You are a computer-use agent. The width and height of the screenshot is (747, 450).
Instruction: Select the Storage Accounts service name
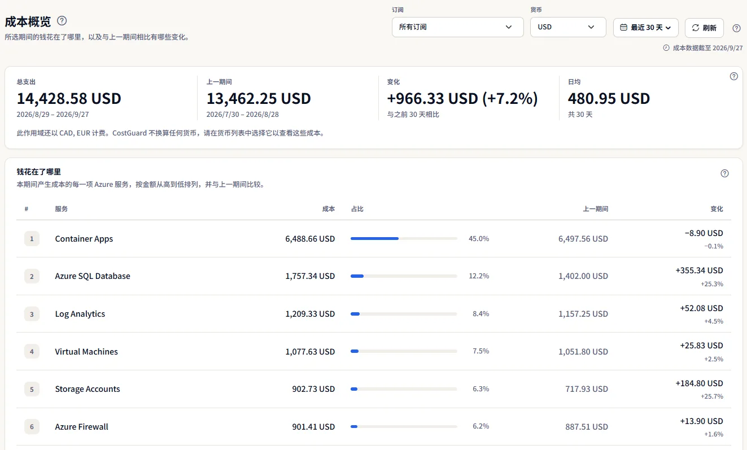(88, 389)
